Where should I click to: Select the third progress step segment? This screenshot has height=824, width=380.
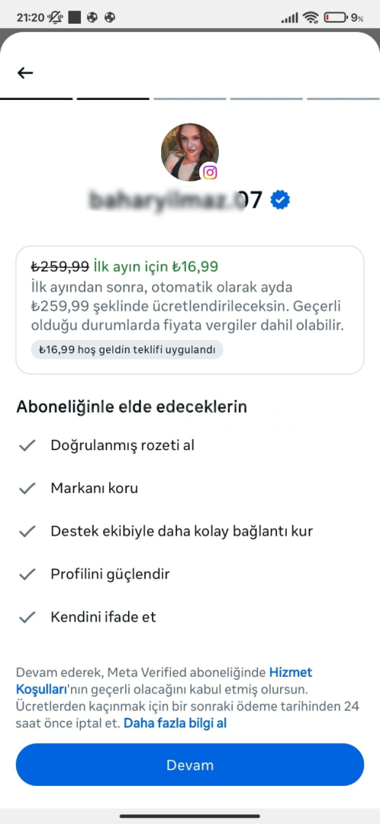[190, 98]
